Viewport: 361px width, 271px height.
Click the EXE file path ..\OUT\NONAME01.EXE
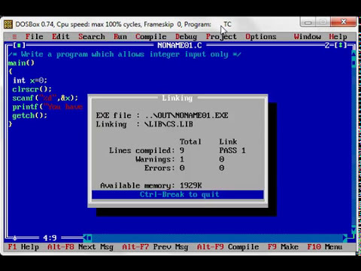(187, 116)
